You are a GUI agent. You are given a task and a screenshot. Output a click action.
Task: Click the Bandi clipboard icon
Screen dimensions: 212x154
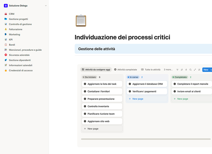tap(6, 45)
